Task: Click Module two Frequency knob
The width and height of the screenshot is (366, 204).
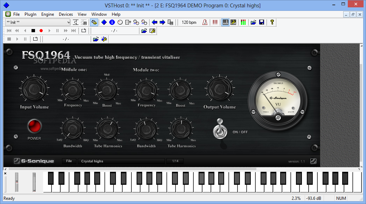Action: click(x=146, y=90)
